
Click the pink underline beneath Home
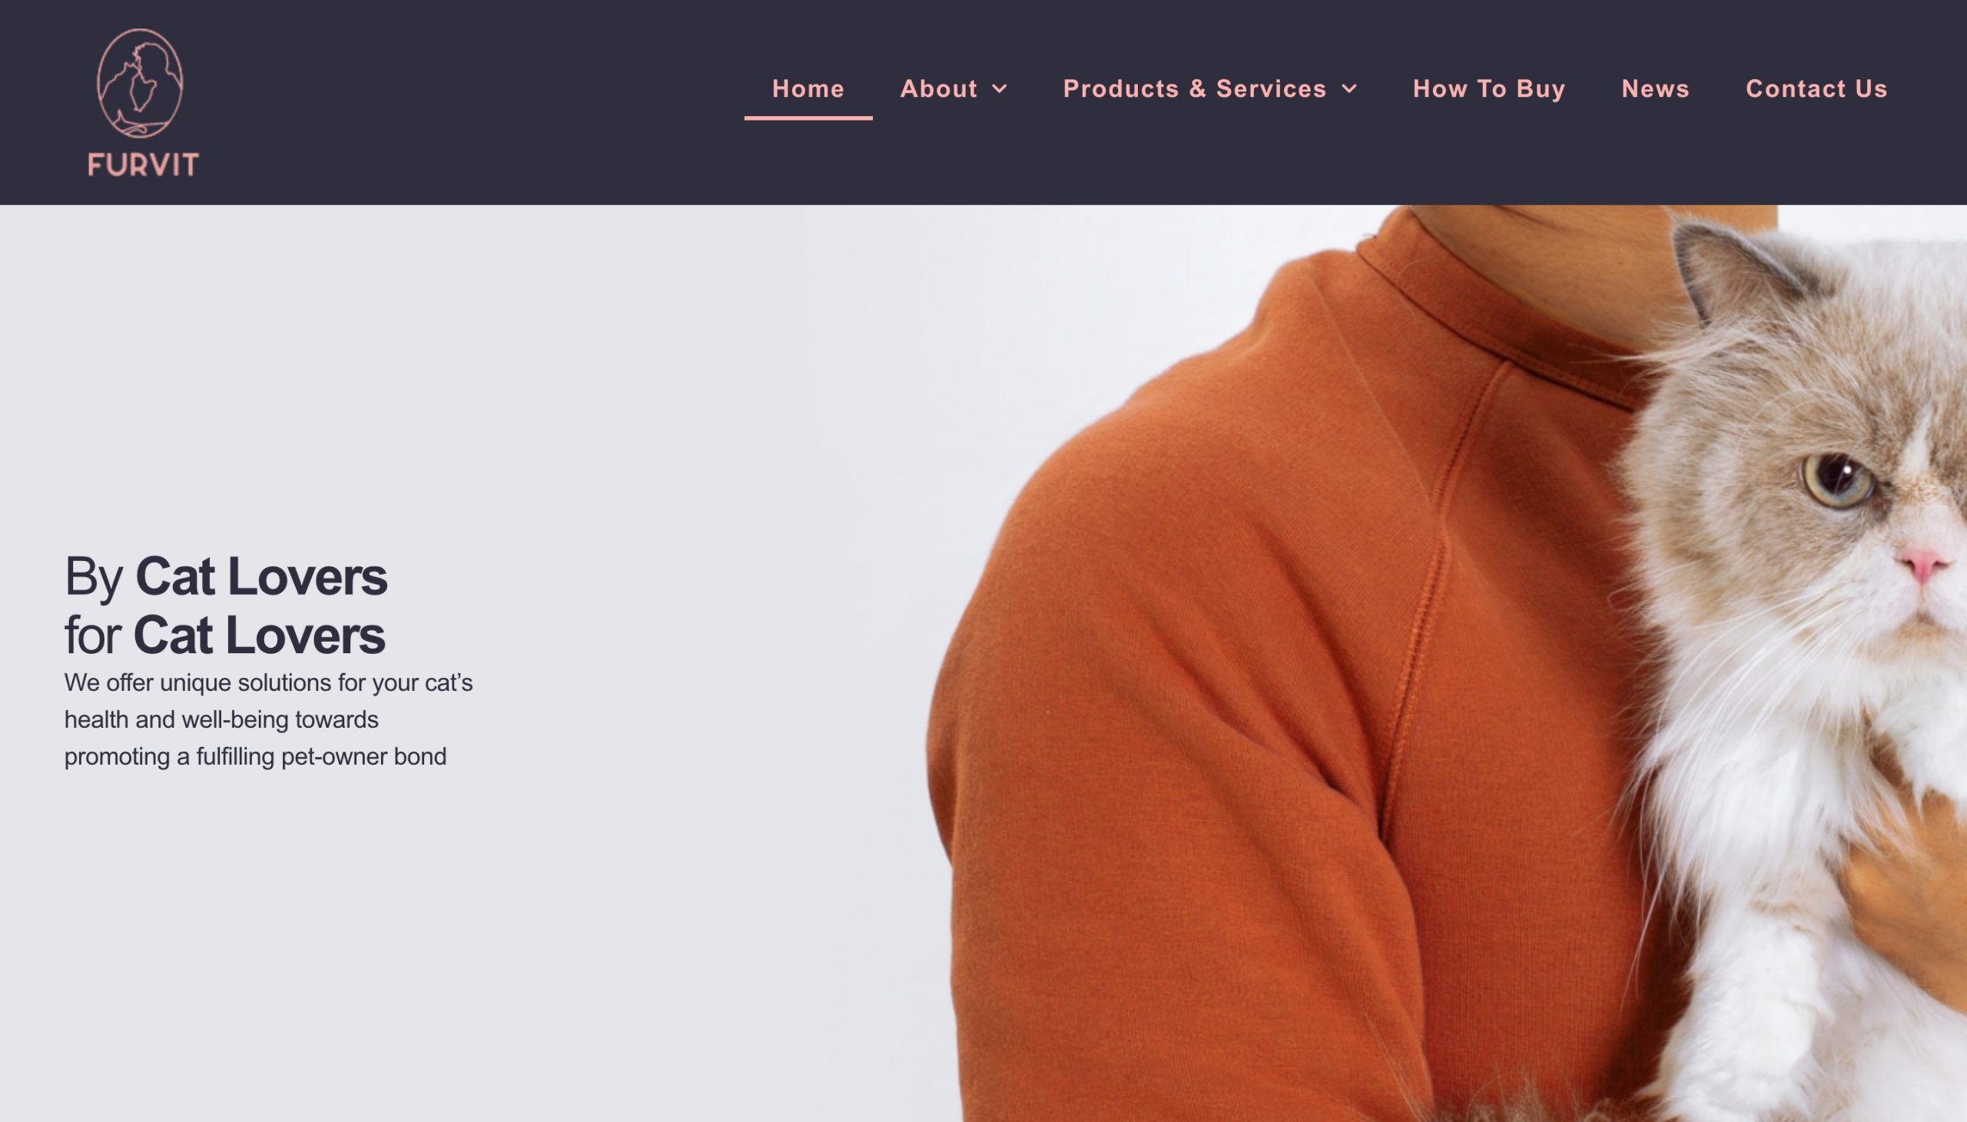tap(808, 118)
